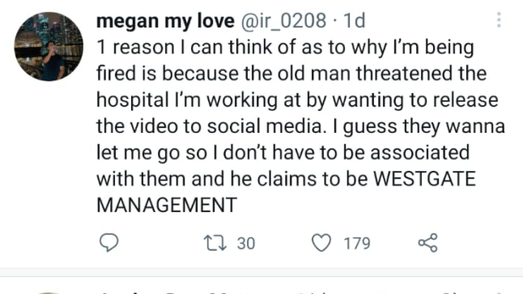The height and width of the screenshot is (294, 523).
Task: Retweet using the arrows icon
Action: pyautogui.click(x=215, y=243)
